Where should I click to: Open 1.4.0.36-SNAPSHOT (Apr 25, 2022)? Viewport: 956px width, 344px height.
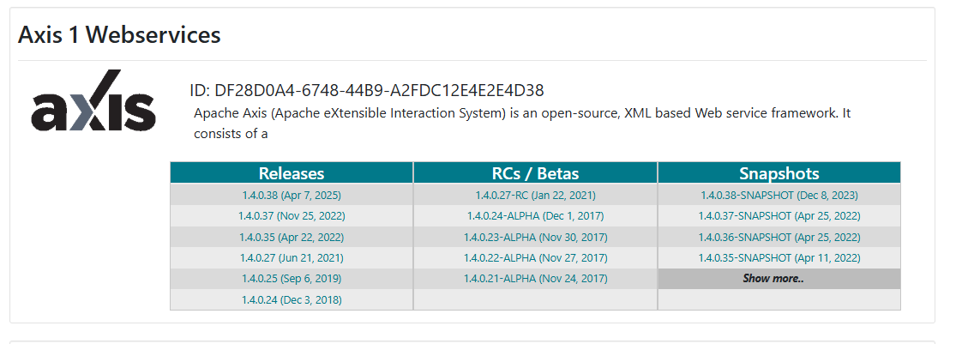pyautogui.click(x=779, y=238)
